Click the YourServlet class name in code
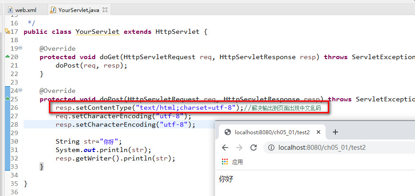The width and height of the screenshot is (415, 196). 97,32
